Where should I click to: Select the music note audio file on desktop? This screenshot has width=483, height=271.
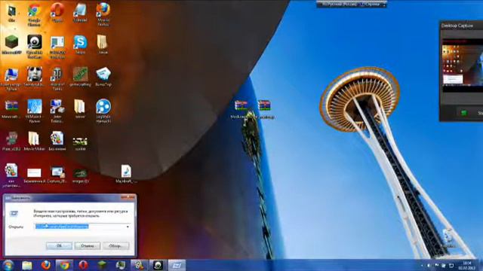pos(126,174)
